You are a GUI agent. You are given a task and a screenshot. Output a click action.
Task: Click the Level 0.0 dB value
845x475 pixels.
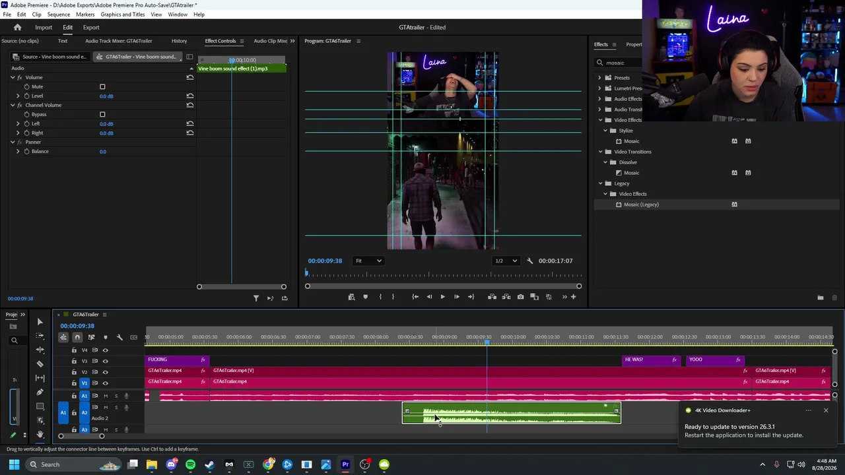106,96
